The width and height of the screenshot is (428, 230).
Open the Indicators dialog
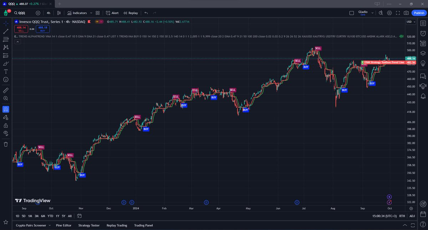(x=77, y=13)
